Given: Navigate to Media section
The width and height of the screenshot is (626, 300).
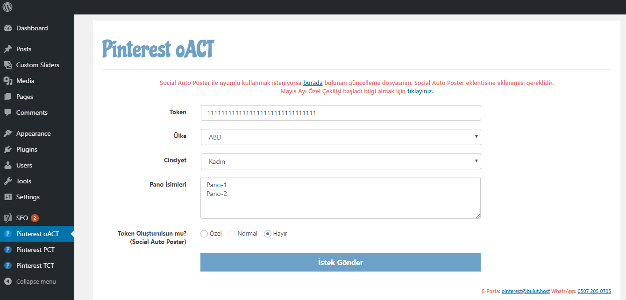Looking at the screenshot, I should tap(37, 81).
